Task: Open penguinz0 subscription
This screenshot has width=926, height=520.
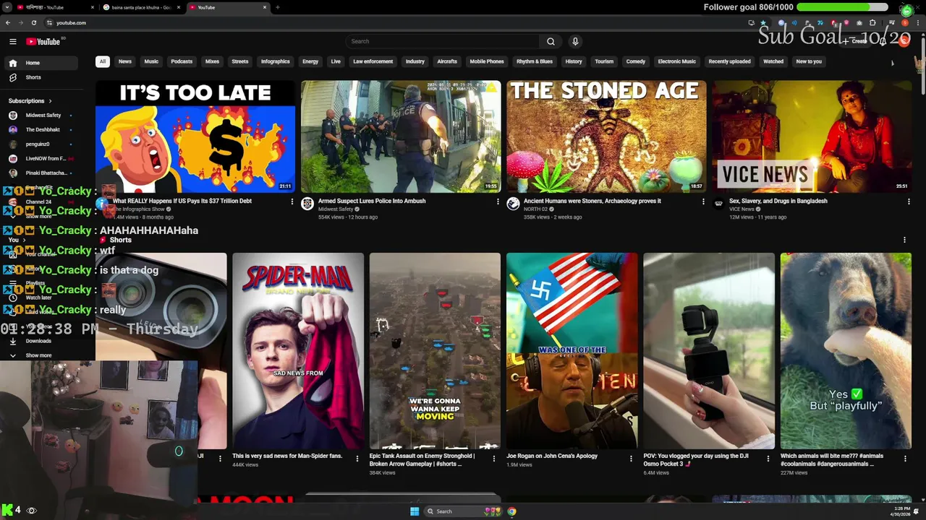Action: coord(41,144)
